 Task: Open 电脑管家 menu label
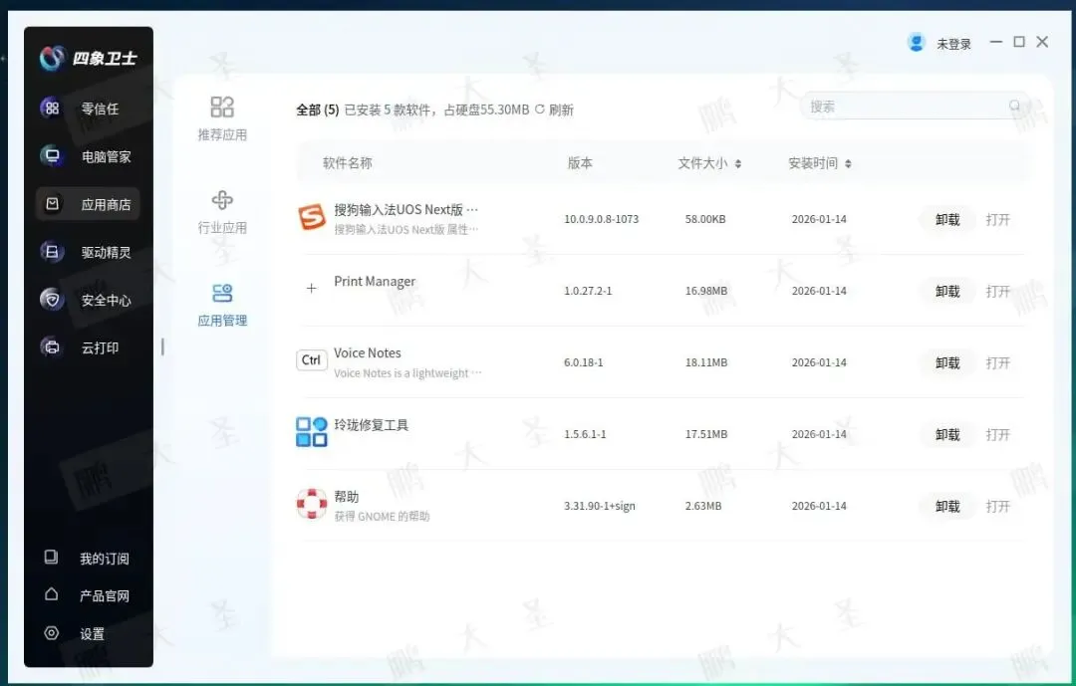[x=107, y=156]
